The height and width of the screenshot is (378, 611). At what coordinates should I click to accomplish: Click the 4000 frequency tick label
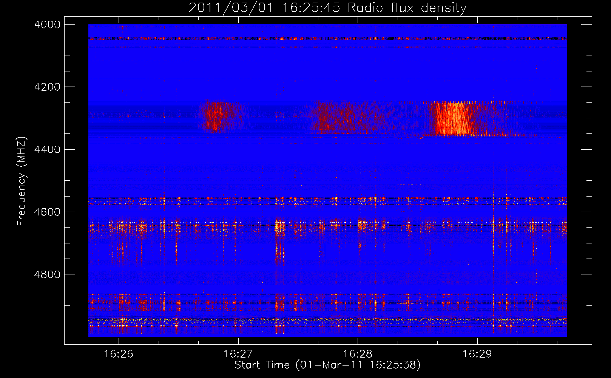[47, 25]
